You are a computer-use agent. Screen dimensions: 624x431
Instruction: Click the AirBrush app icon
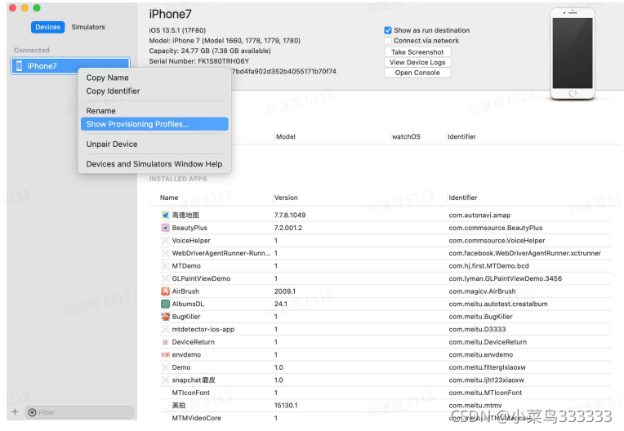(165, 291)
